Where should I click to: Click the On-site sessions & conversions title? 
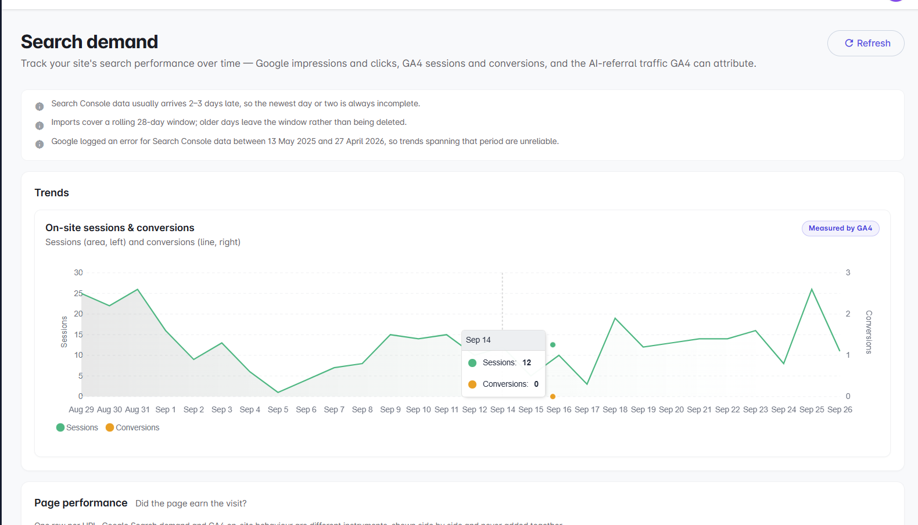pyautogui.click(x=120, y=228)
